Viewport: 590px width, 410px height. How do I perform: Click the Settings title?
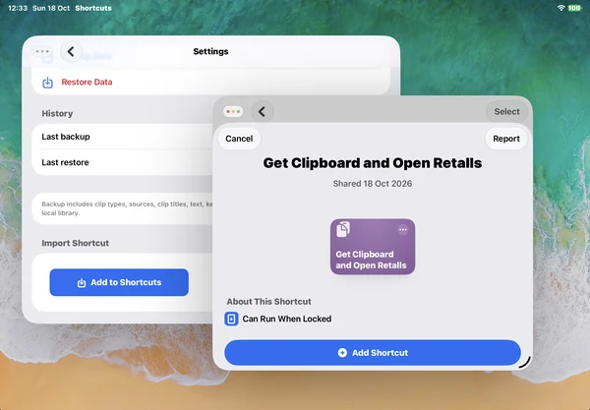point(210,51)
